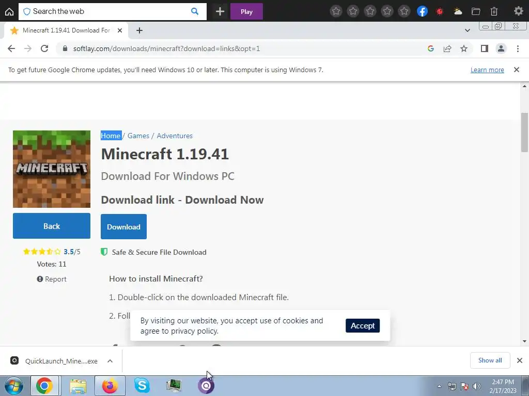Click the Minecraft thumbnail image

[52, 169]
